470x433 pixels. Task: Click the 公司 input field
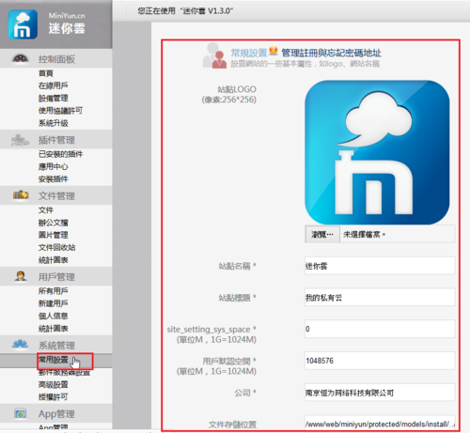point(380,393)
